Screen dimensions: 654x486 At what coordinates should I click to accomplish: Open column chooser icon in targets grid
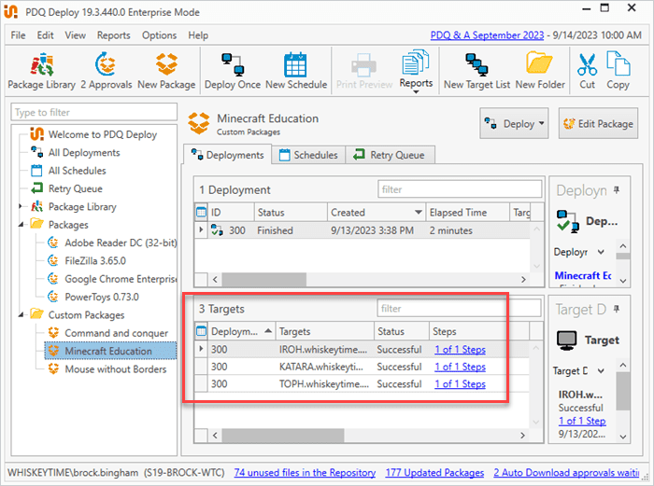[x=201, y=331]
